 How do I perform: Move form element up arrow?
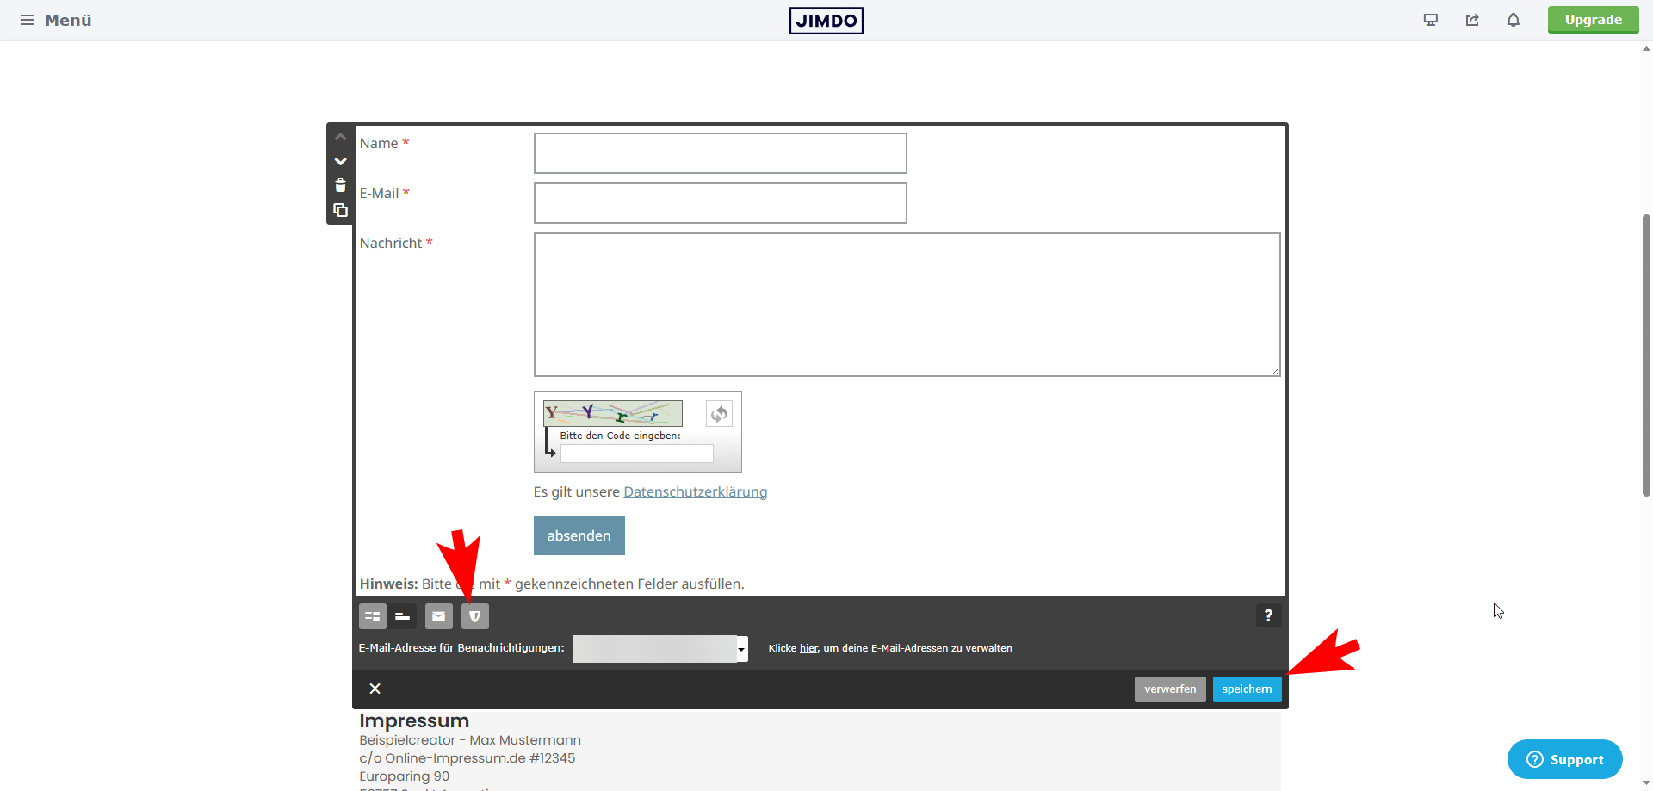tap(341, 137)
